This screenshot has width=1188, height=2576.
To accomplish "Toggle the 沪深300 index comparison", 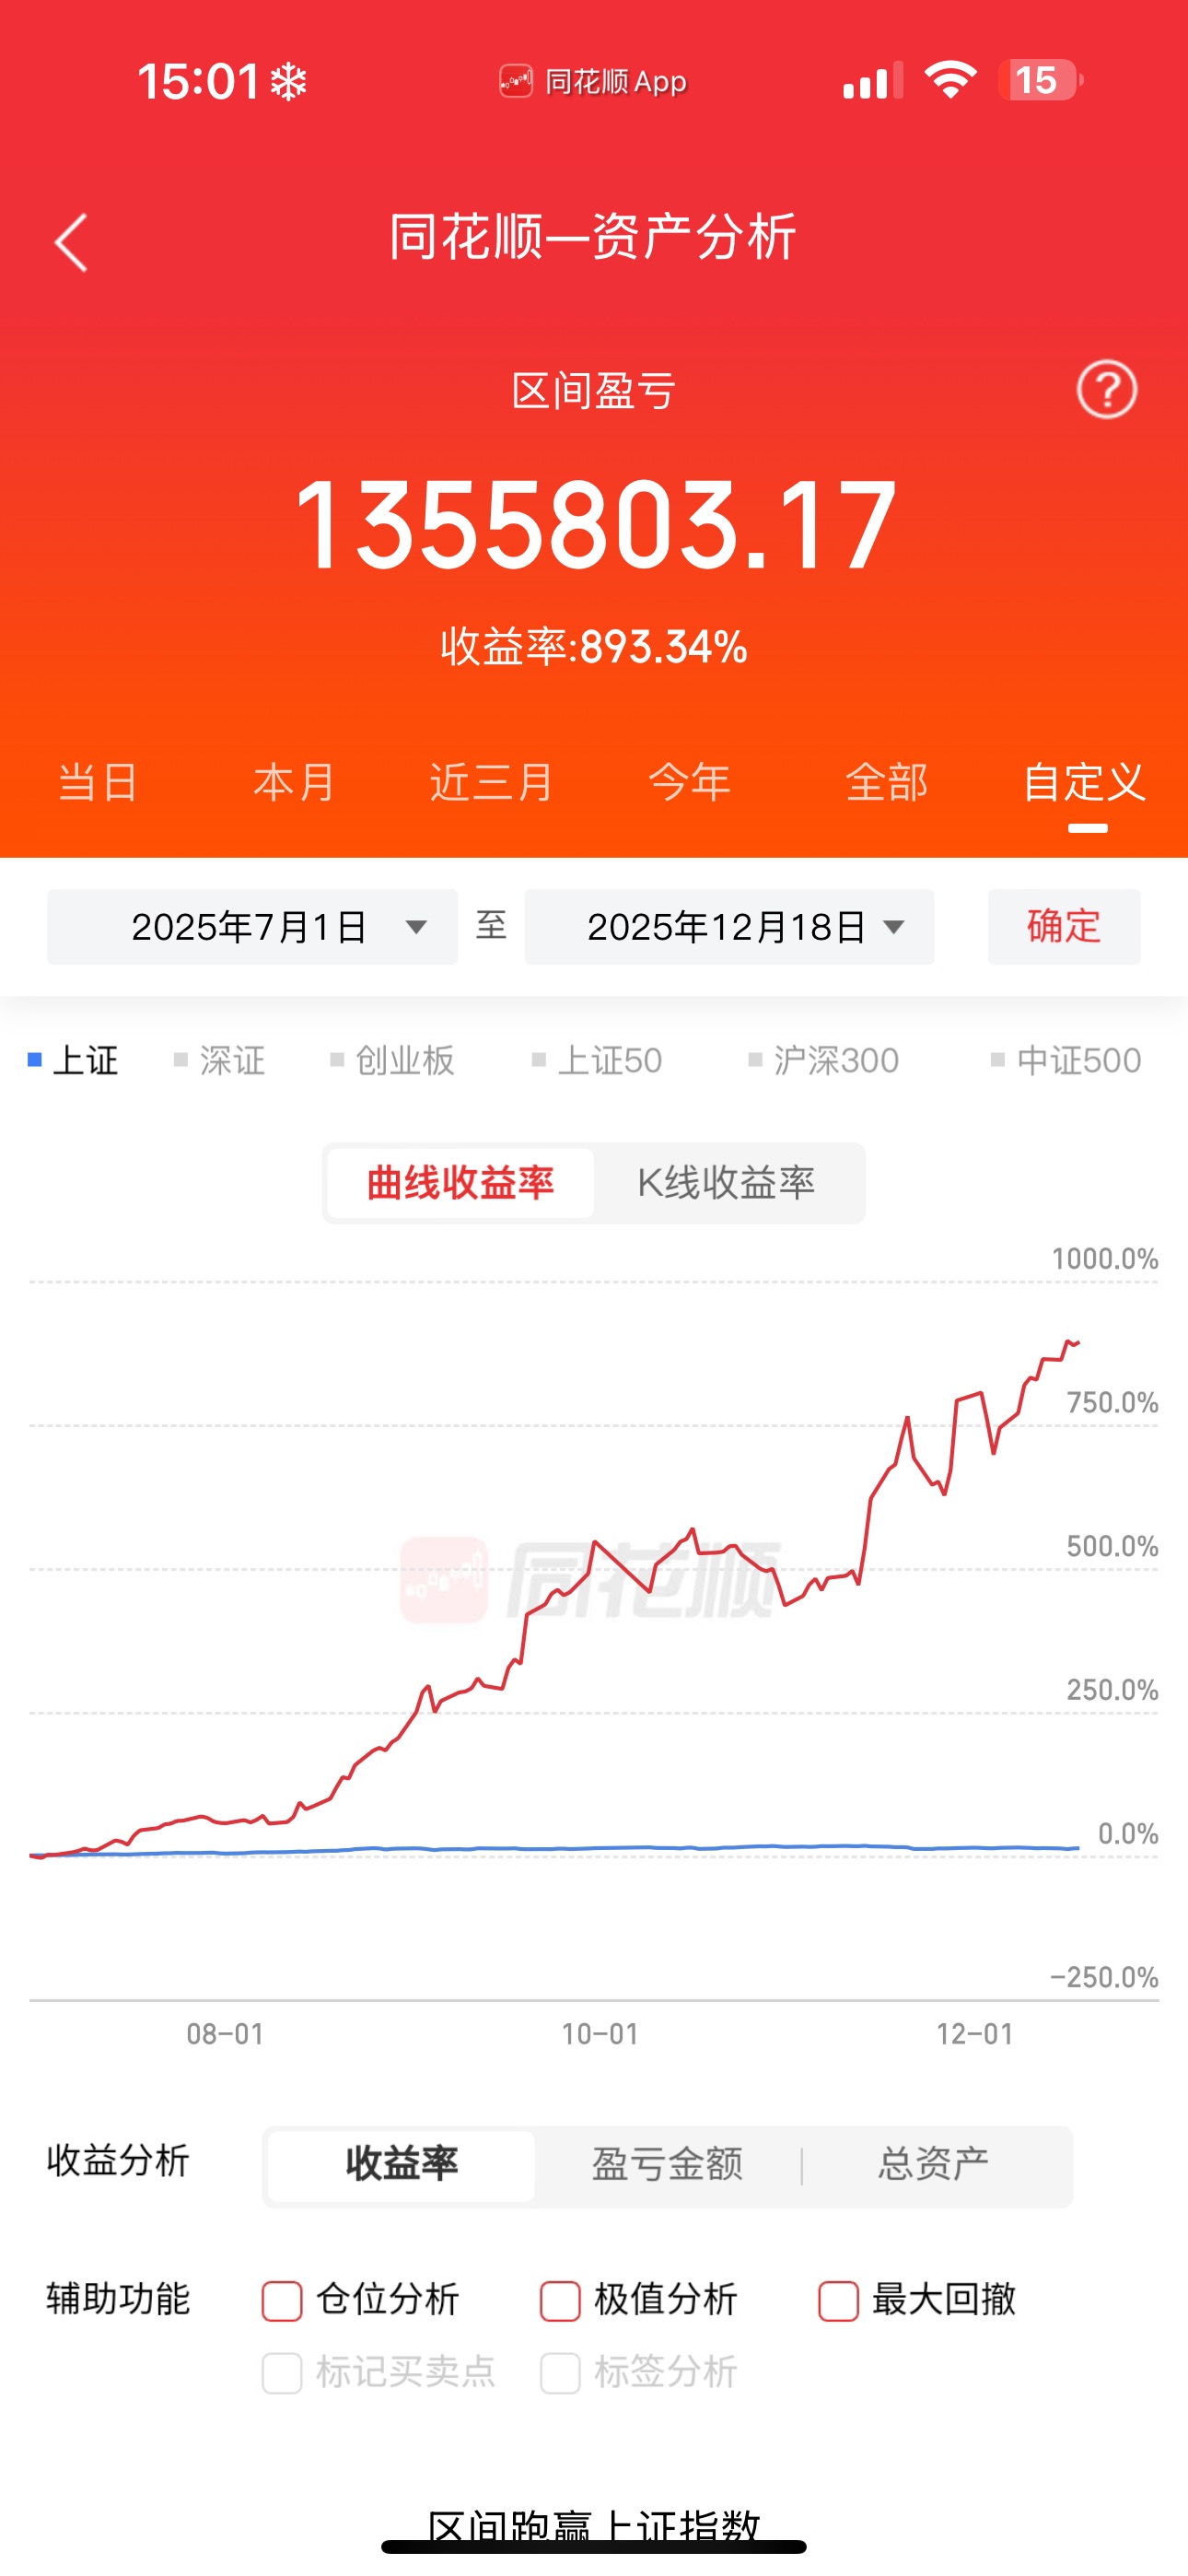I will (824, 1060).
